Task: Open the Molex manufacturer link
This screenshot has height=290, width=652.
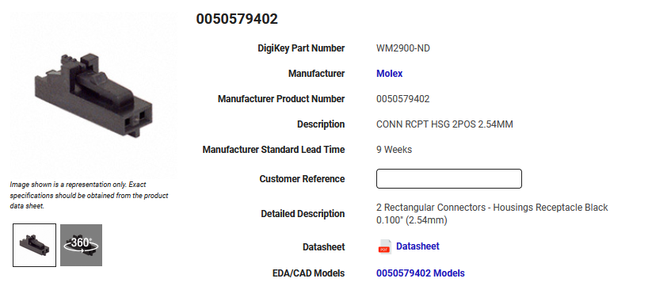Action: click(x=389, y=74)
